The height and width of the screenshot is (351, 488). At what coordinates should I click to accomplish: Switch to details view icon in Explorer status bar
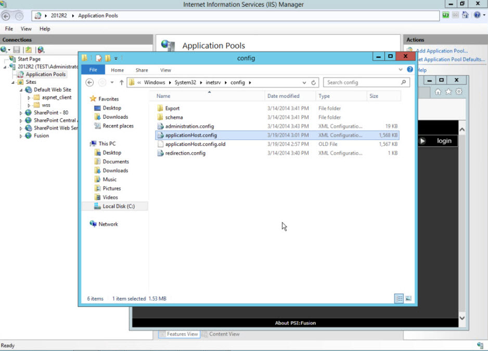coord(399,298)
